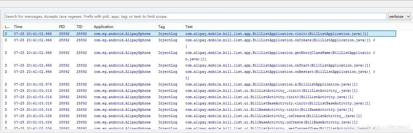413x133 pixels.
Task: Select the BillListBaseActivity.<init> log row
Action: click(x=199, y=103)
